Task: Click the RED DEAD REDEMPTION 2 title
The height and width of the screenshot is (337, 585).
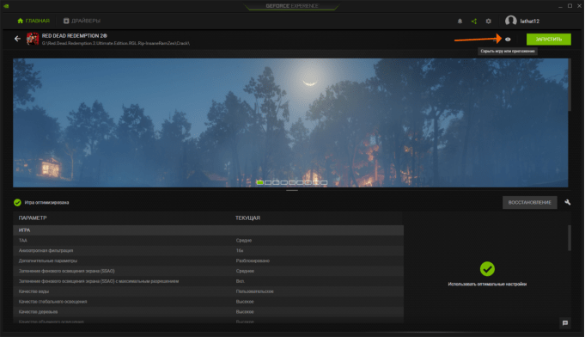Action: tap(75, 36)
